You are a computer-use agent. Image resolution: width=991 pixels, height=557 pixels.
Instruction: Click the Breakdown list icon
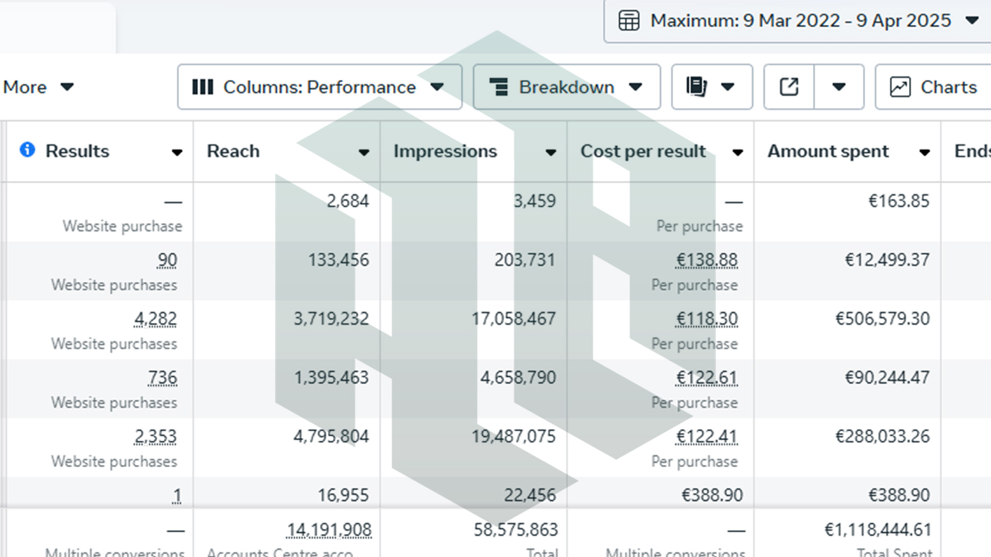(x=499, y=87)
